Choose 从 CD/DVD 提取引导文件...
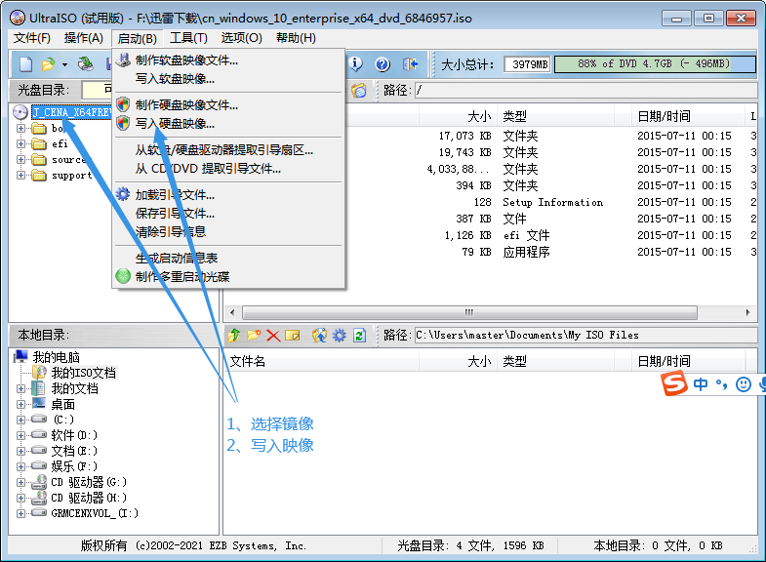Image resolution: width=766 pixels, height=562 pixels. pyautogui.click(x=228, y=169)
